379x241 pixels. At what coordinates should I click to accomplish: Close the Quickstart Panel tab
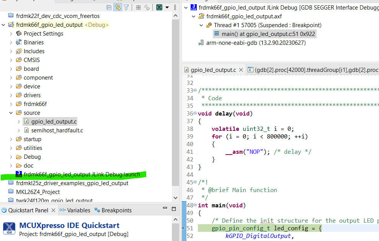click(54, 210)
